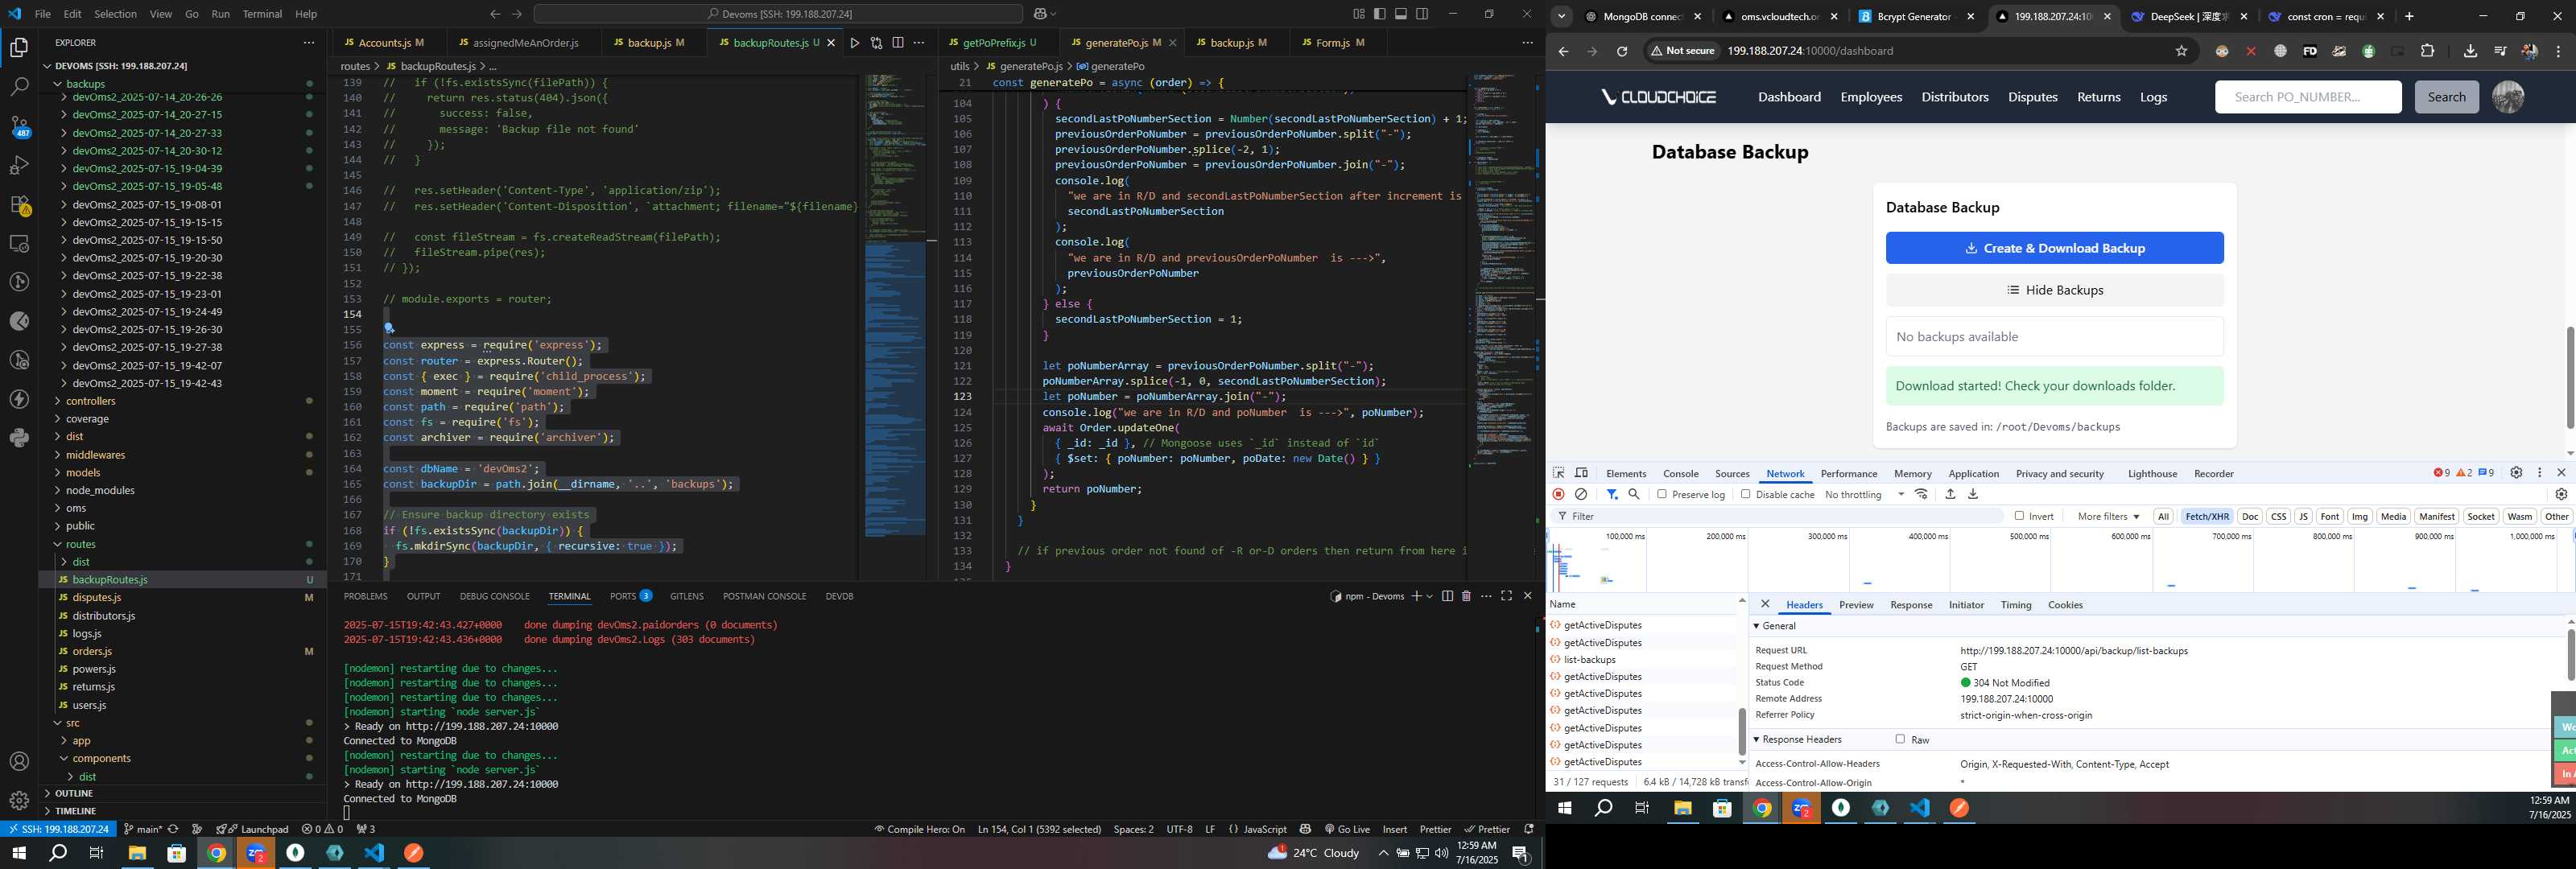The image size is (2576, 869).
Task: Click Create & Download Backup button
Action: [x=2054, y=248]
